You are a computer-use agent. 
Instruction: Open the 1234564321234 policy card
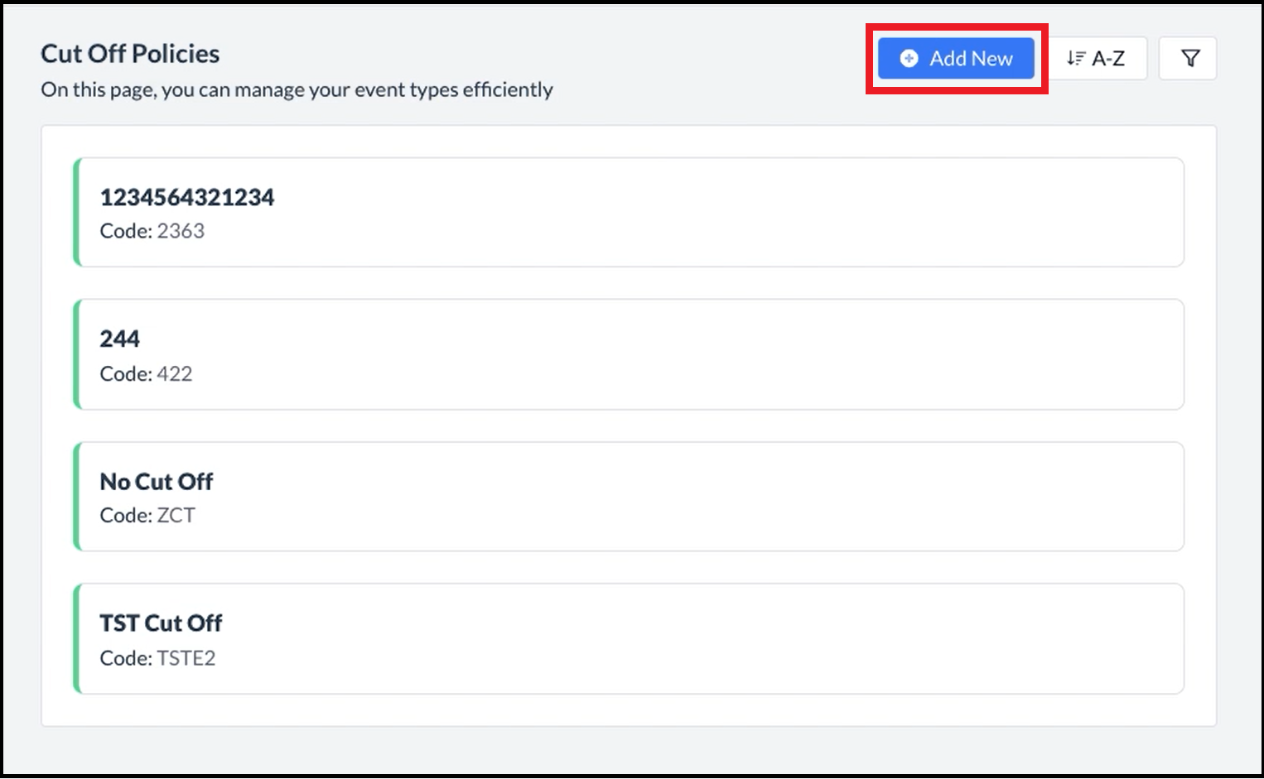(x=630, y=213)
